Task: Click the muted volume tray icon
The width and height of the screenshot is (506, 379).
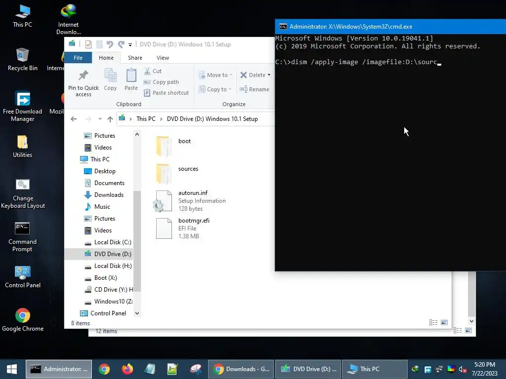Action: 463,369
